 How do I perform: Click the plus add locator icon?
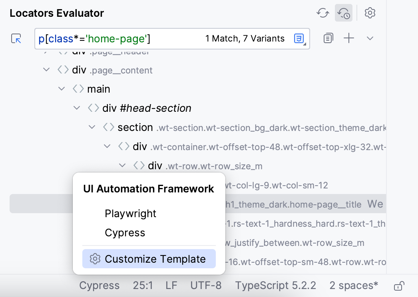click(349, 39)
